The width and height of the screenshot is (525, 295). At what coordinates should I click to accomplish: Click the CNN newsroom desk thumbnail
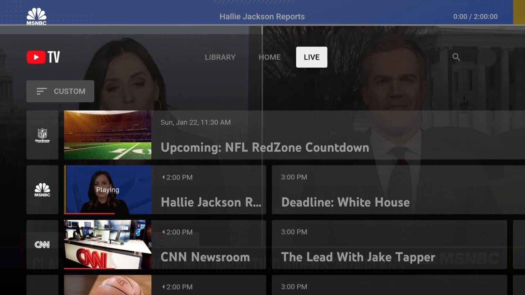(108, 244)
